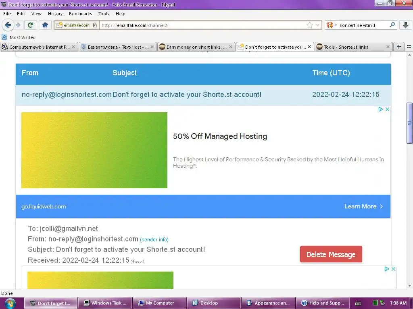The image size is (413, 309).
Task: Click the Subject column header
Action: pos(125,73)
